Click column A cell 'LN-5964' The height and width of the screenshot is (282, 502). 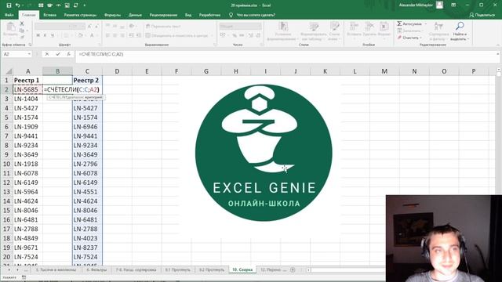click(28, 192)
